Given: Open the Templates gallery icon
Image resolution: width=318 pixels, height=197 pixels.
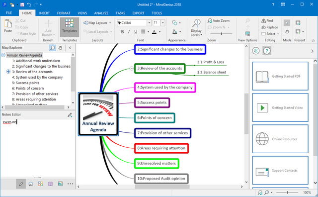Looking at the screenshot, I should (70, 26).
